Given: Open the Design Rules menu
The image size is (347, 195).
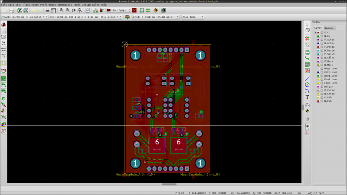Looking at the screenshot, I should pos(91,5).
